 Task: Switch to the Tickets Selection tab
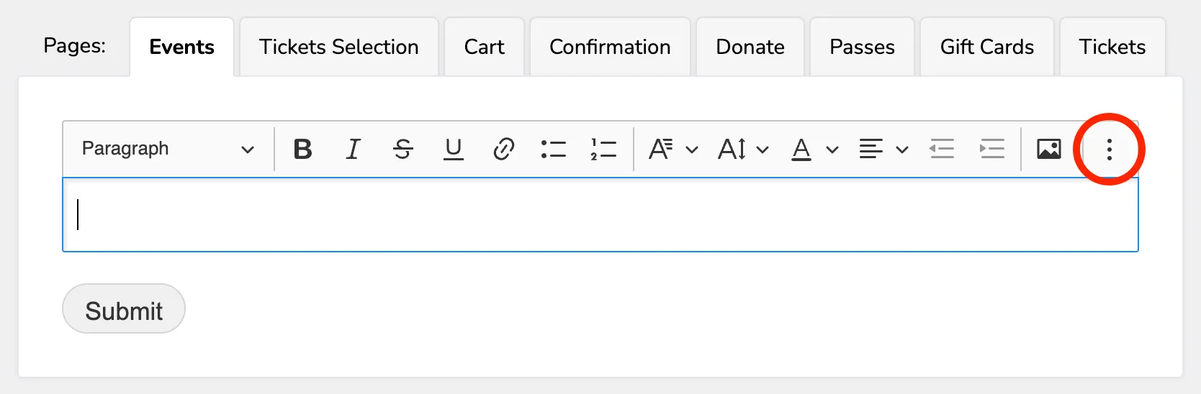pos(339,47)
